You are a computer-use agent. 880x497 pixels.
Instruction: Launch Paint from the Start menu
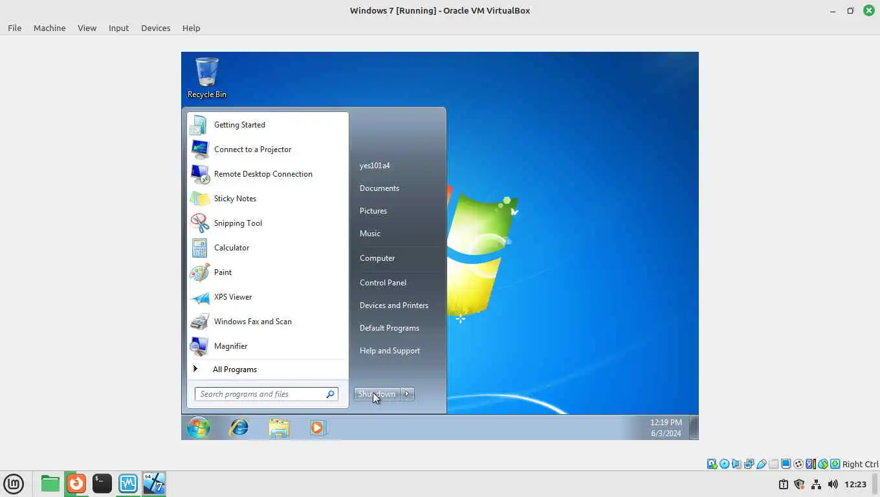(268, 272)
